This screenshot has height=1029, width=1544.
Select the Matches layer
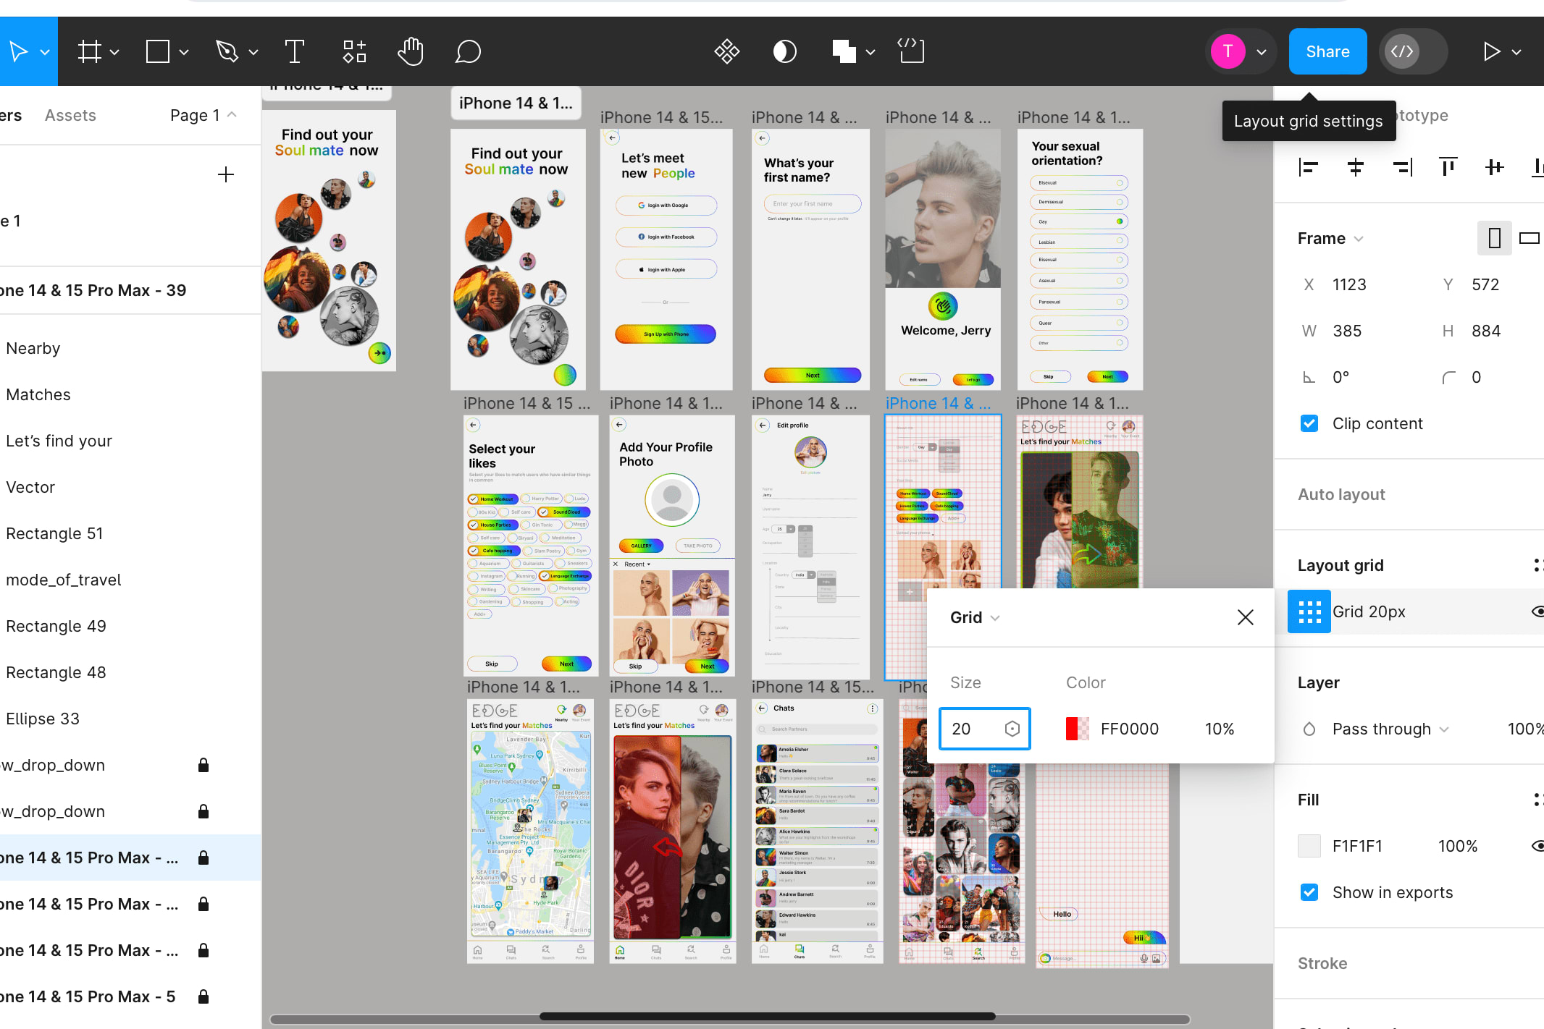click(x=38, y=394)
